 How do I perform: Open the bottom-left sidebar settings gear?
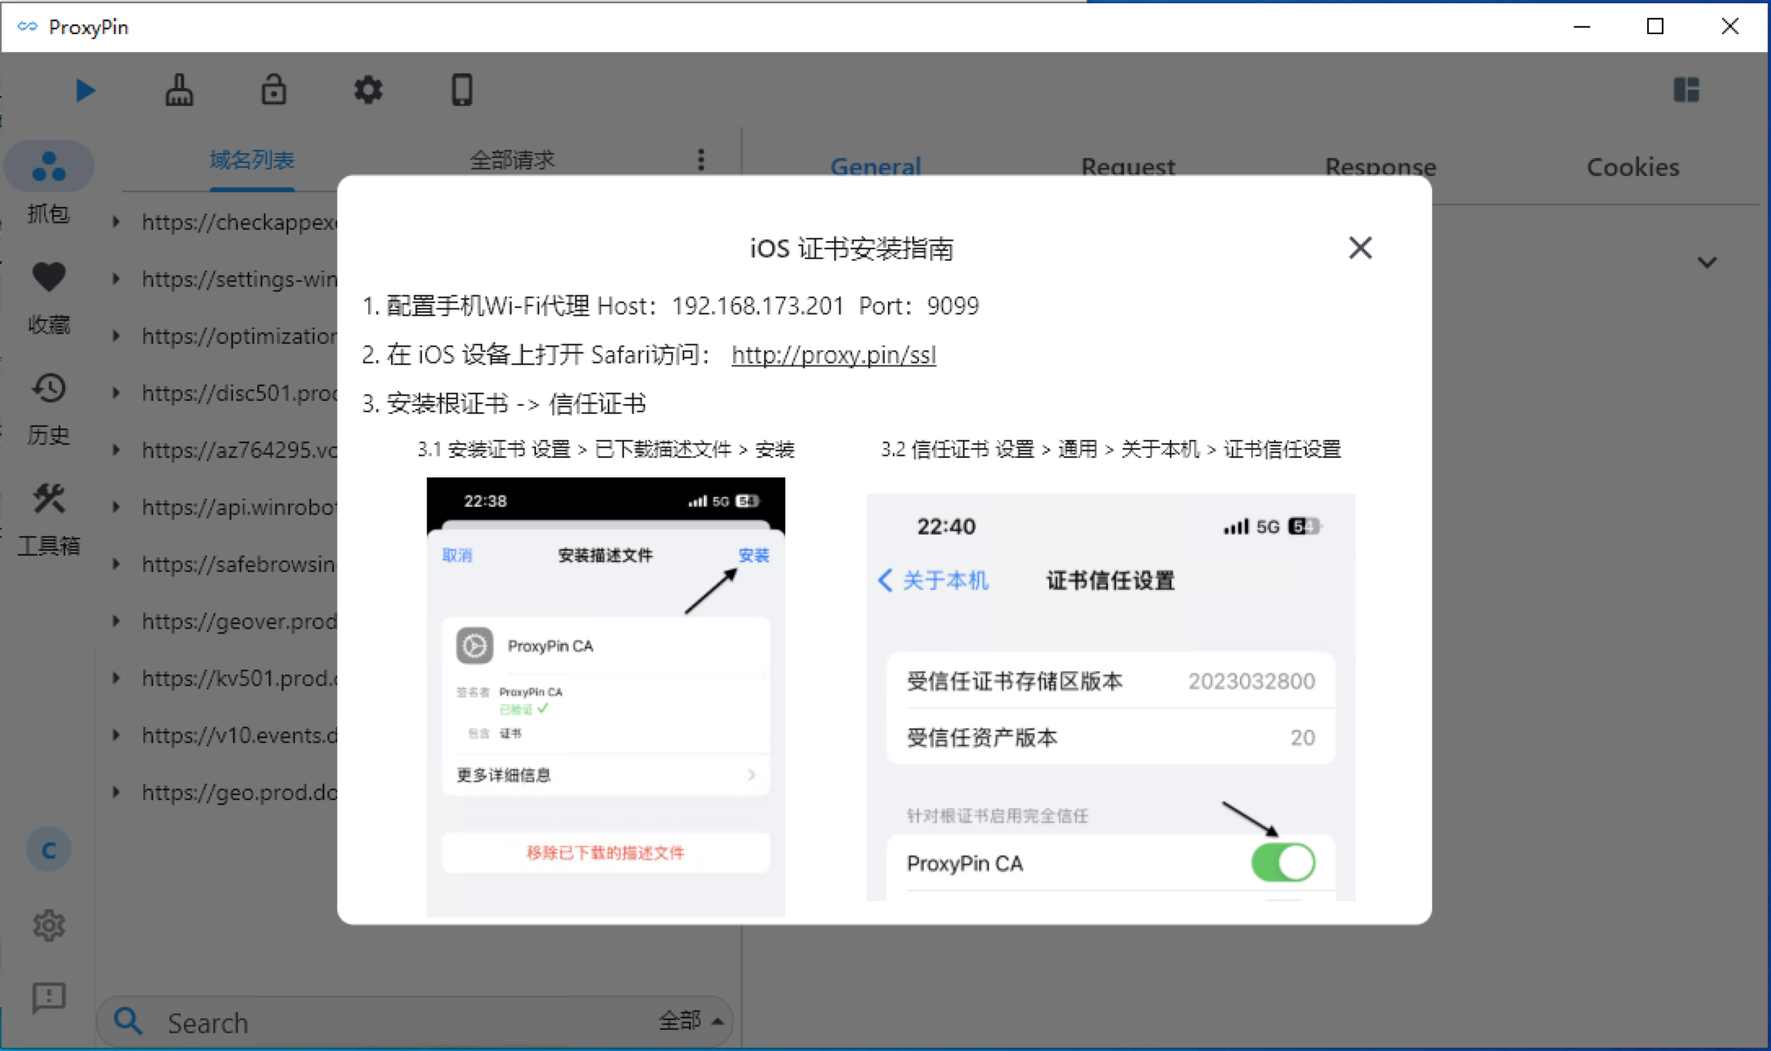click(x=49, y=926)
